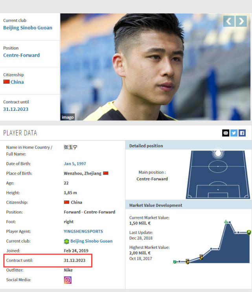Click the earliest club crest on the chart
This screenshot has width=252, height=292.
[175, 262]
